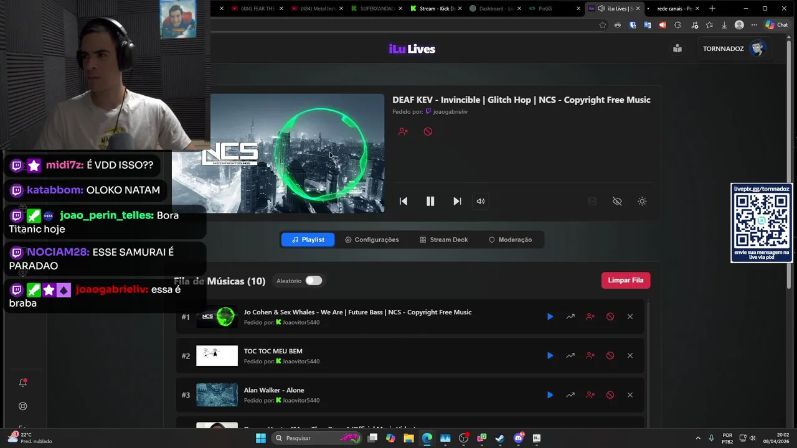Screen dimensions: 797x448
Task: Open Discord from the taskbar
Action: 519,438
